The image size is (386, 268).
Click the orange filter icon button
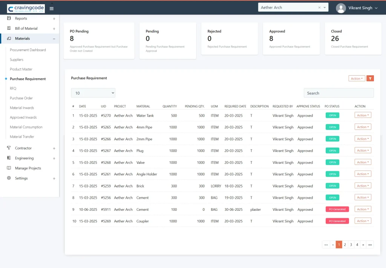coord(371,78)
